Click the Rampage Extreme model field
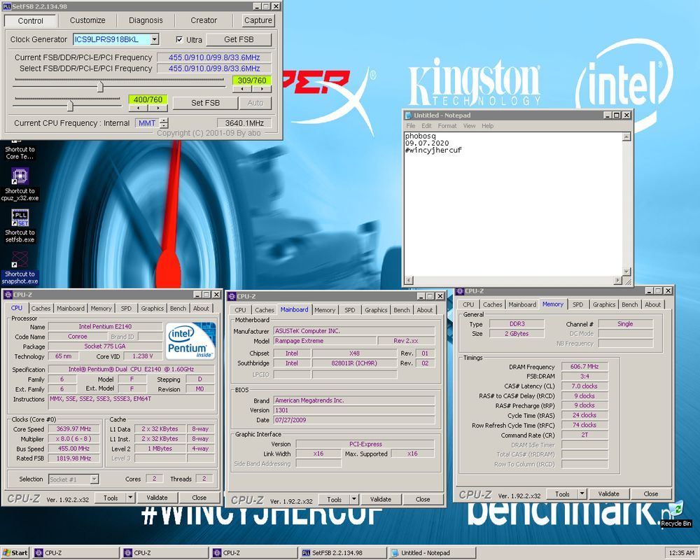Viewport: 700px width, 560px height. pos(325,341)
